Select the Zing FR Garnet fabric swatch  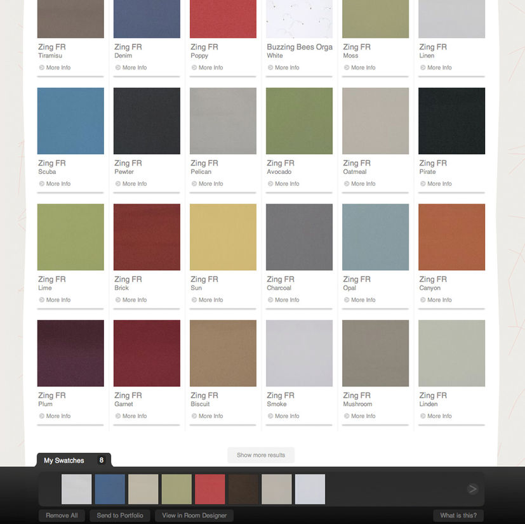147,353
